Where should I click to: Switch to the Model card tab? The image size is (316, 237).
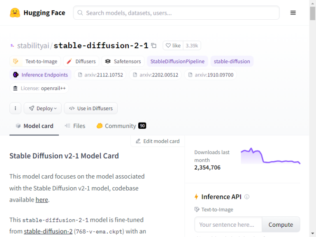[x=34, y=126]
